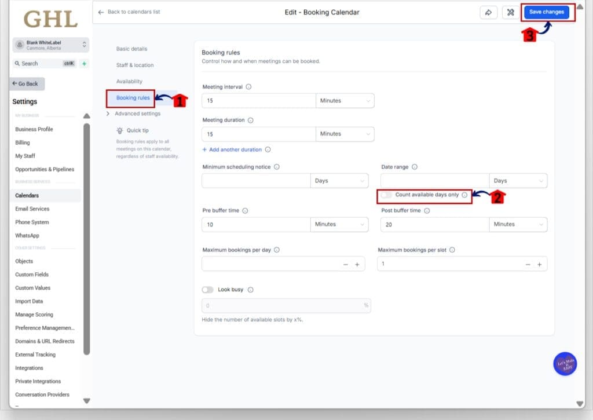Image resolution: width=593 pixels, height=420 pixels.
Task: Open the Basic details tab
Action: click(131, 49)
